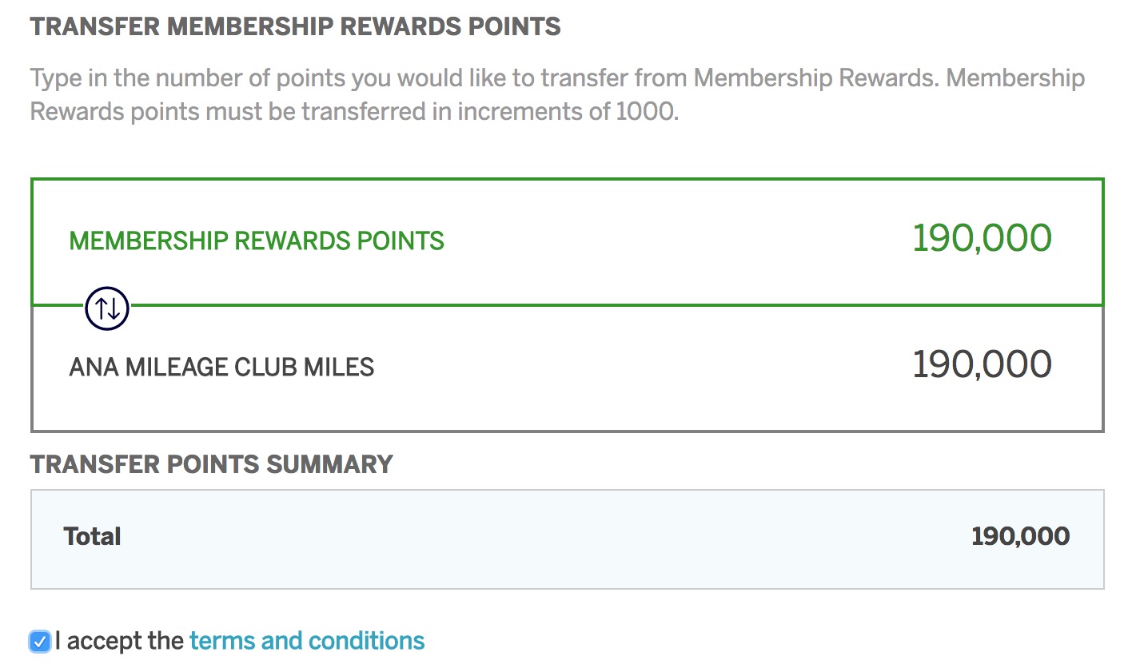Select the ANA Mileage Club Miles label
Screen dimensions: 1140x668
pyautogui.click(x=221, y=367)
